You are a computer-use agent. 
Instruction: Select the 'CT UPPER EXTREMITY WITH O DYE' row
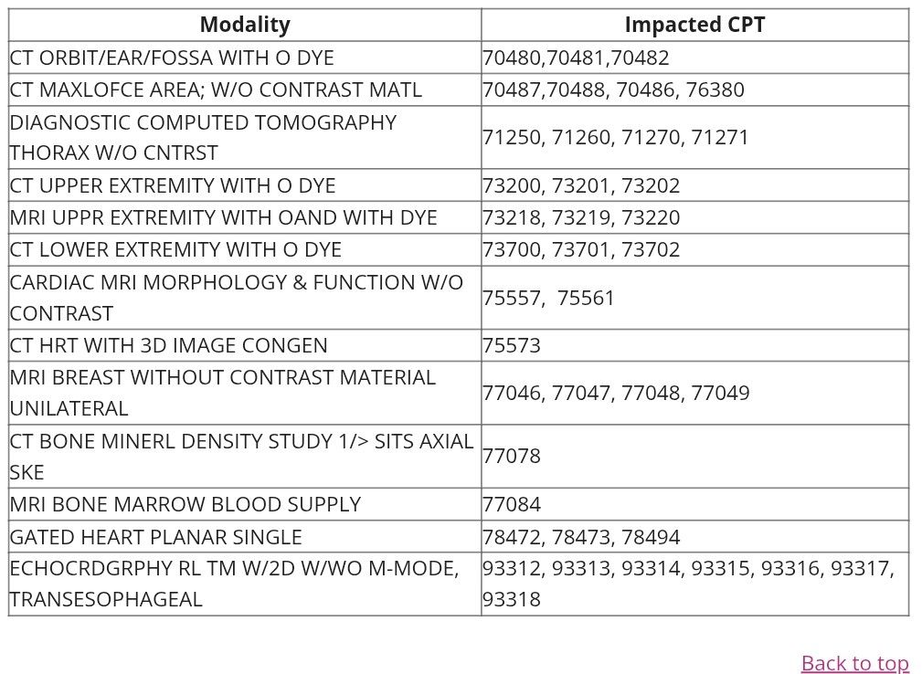point(173,185)
